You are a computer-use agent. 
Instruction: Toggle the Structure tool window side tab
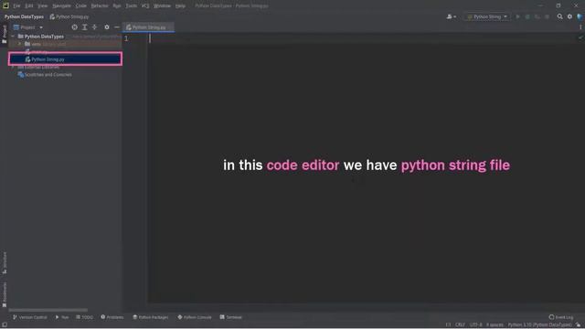click(5, 262)
